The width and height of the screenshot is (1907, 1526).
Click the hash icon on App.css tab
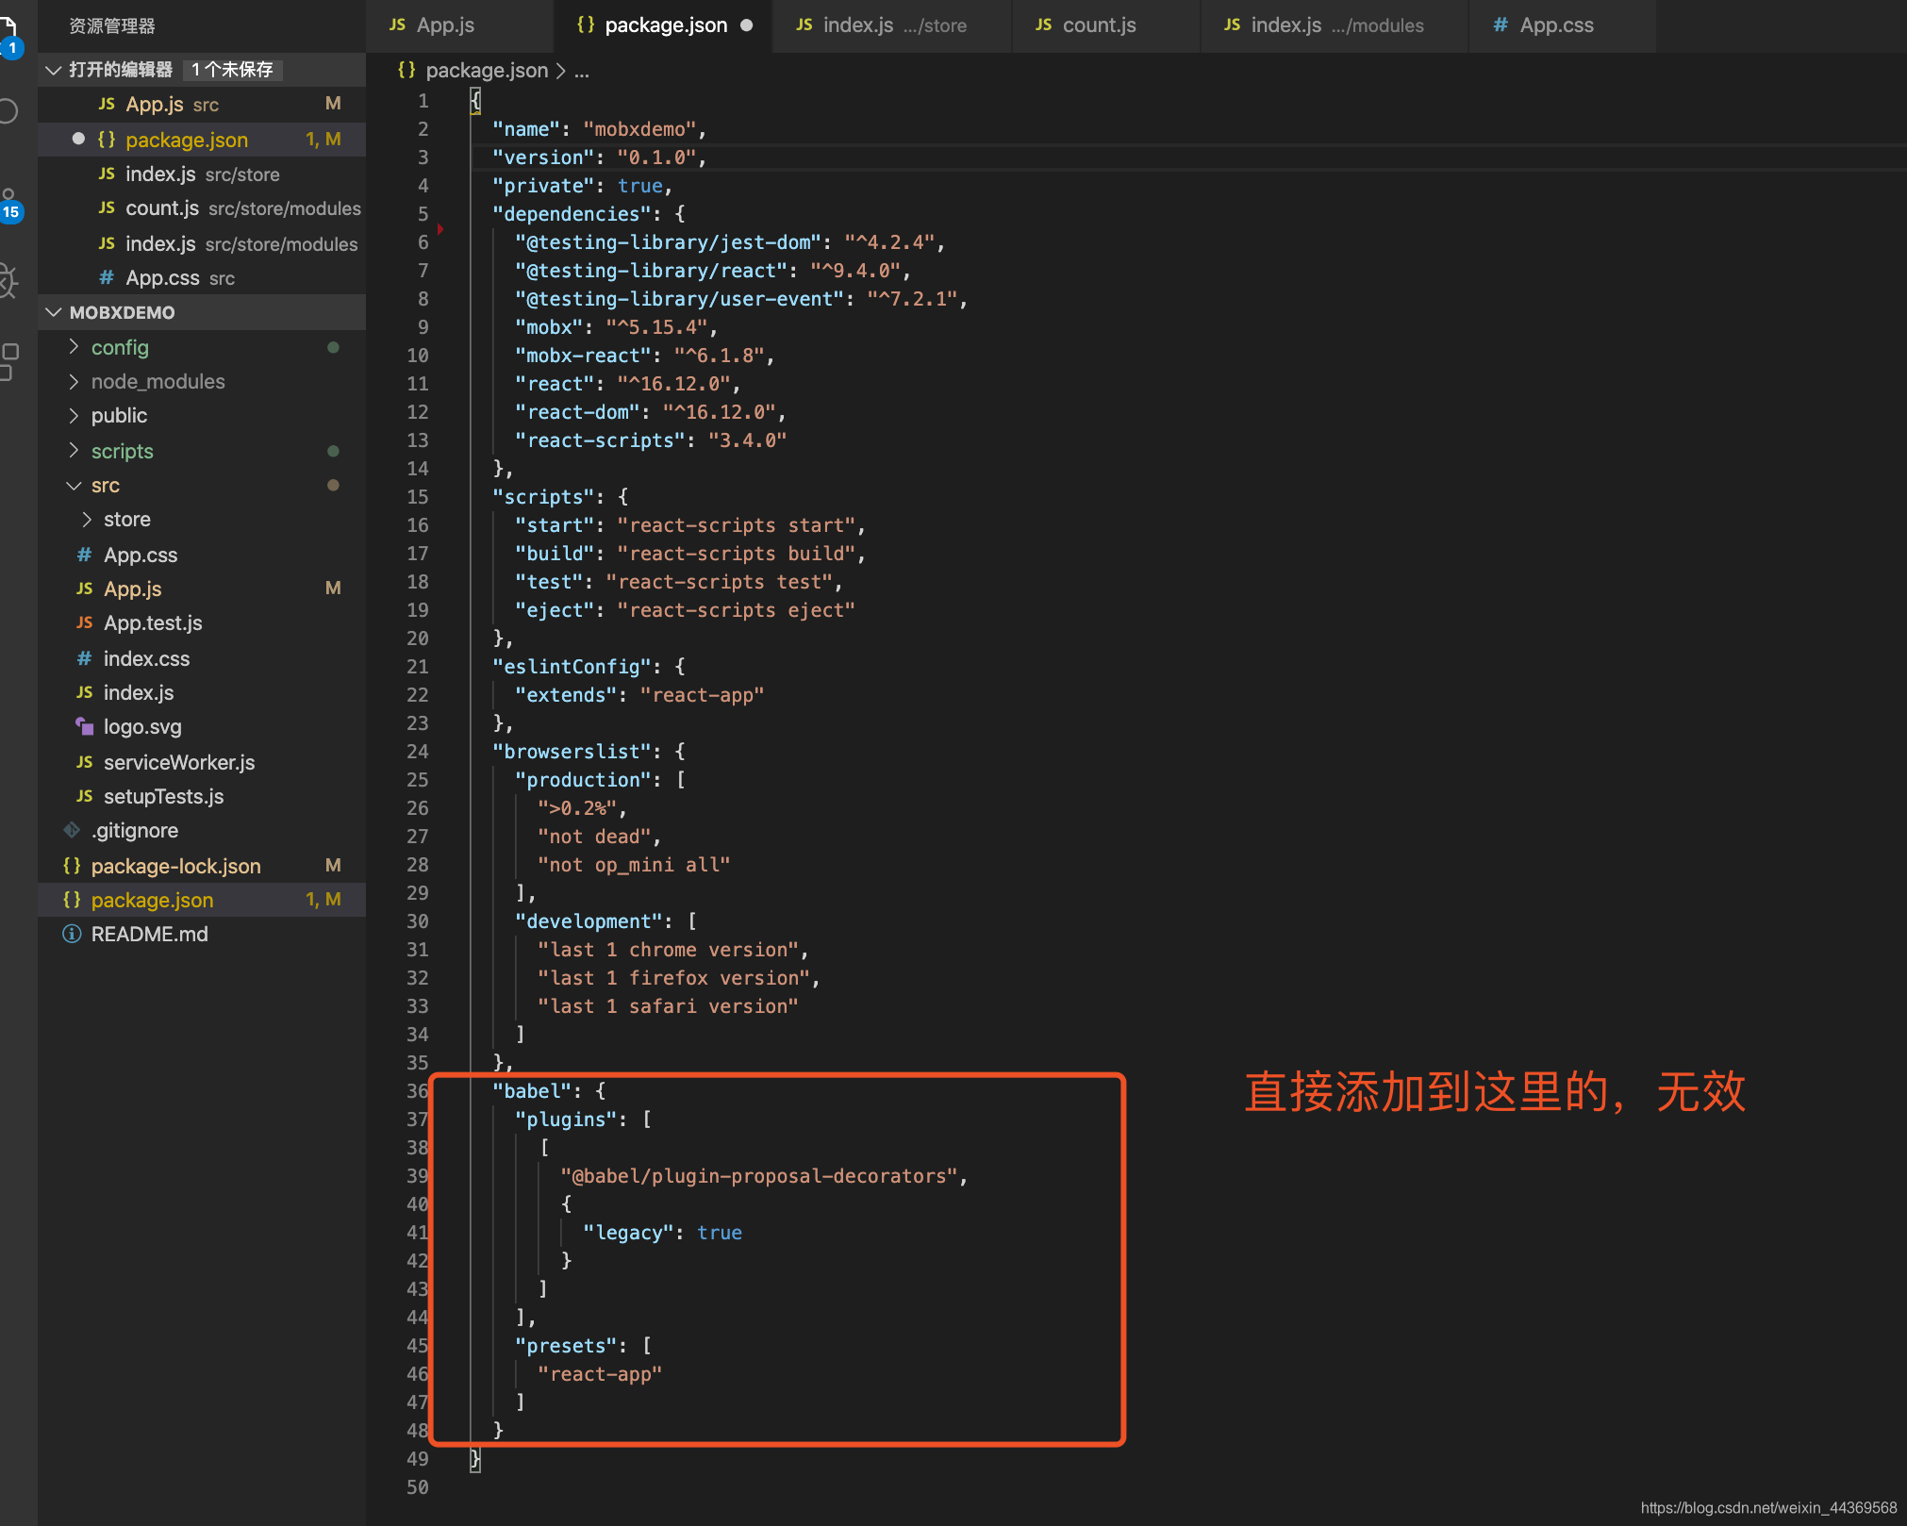pos(1501,25)
